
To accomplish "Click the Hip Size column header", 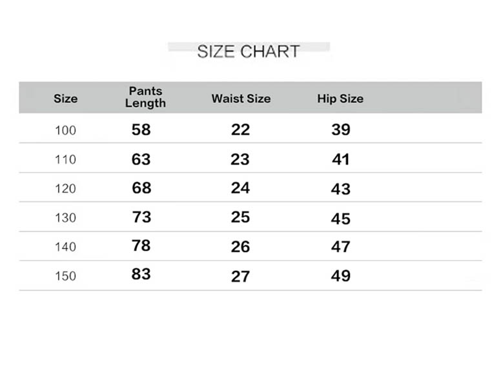I will [340, 99].
